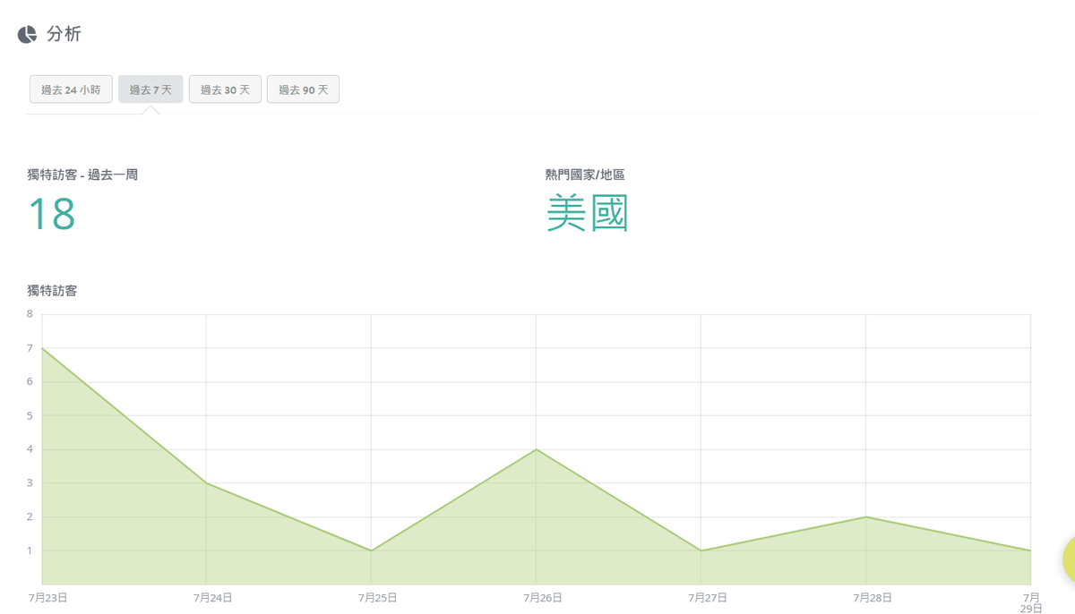Click the 7月24日 x-axis label

point(212,597)
